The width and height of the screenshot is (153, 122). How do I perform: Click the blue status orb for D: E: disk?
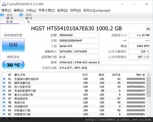[x=2, y=15]
